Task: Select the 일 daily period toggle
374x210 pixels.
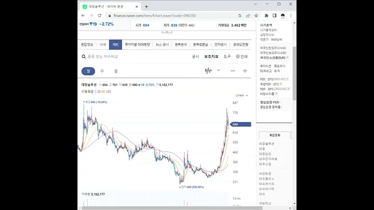Action: pyautogui.click(x=88, y=71)
